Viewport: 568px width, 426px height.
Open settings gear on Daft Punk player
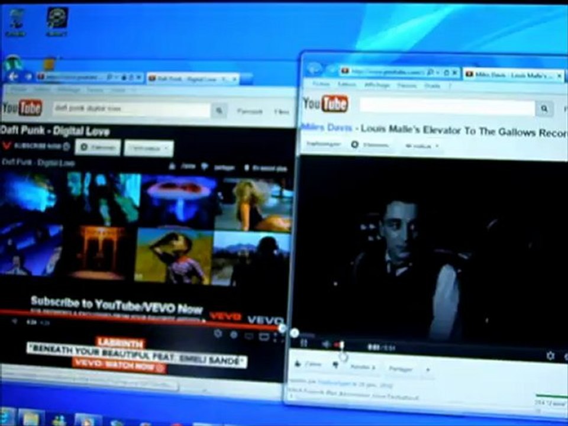click(x=217, y=334)
